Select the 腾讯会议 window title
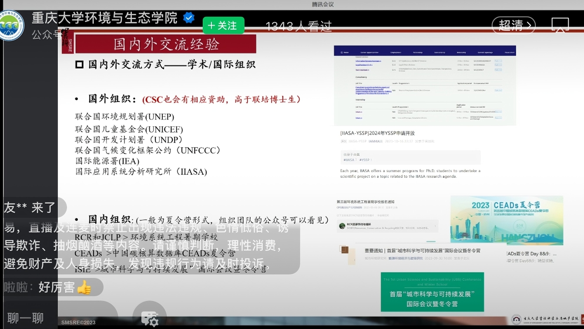This screenshot has width=584, height=329. (x=323, y=4)
